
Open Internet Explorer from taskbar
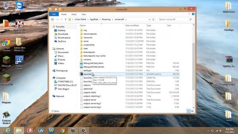(8, 131)
